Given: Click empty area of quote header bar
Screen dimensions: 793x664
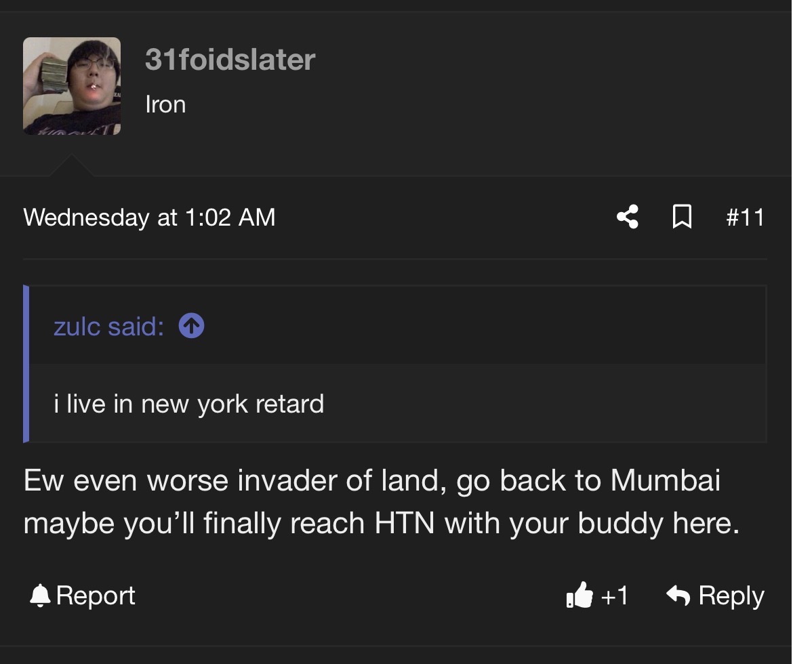Looking at the screenshot, I should [481, 325].
